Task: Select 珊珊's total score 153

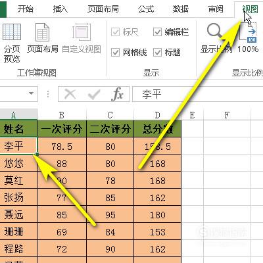Action: [x=158, y=231]
